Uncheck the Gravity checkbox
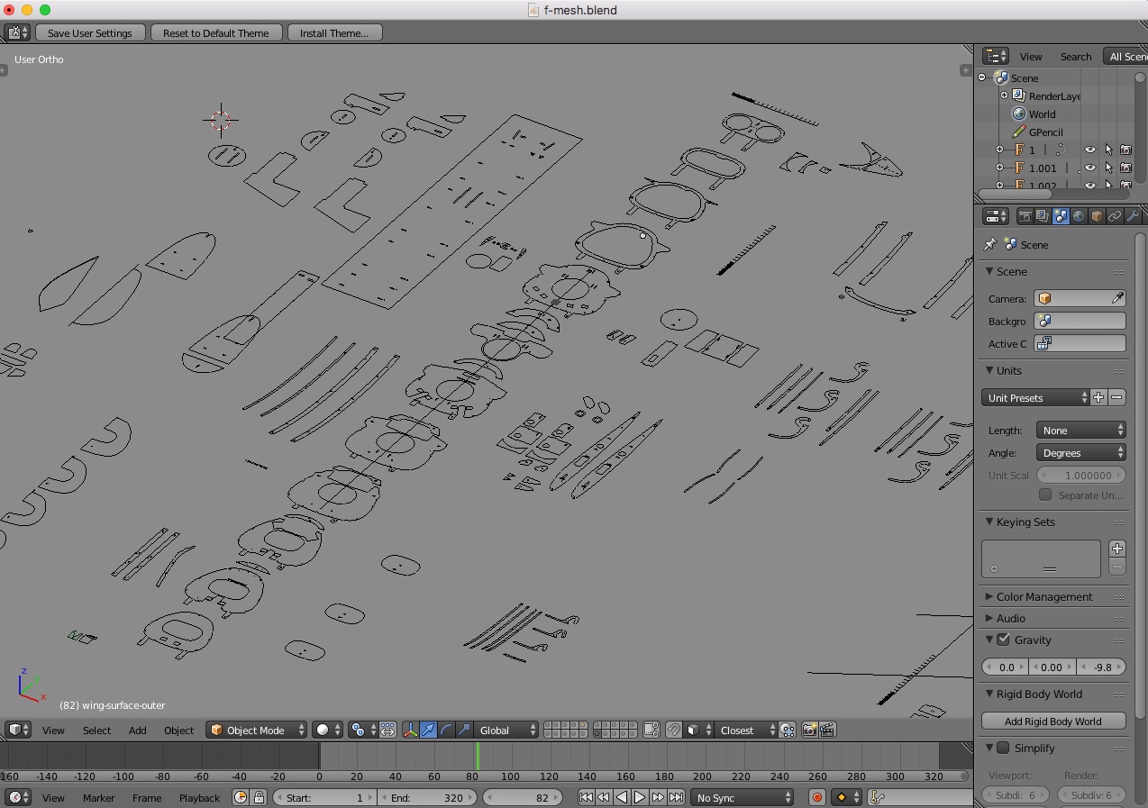 pos(1003,640)
